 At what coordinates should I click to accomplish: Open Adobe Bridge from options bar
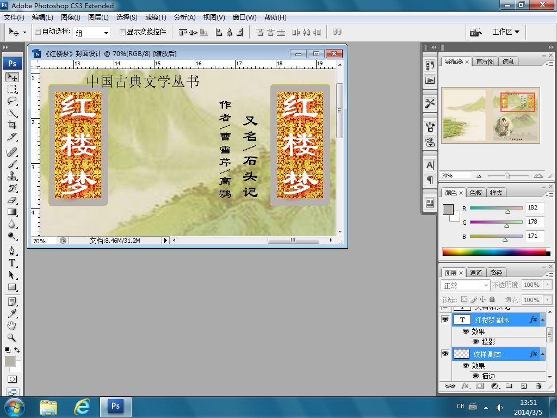[475, 32]
